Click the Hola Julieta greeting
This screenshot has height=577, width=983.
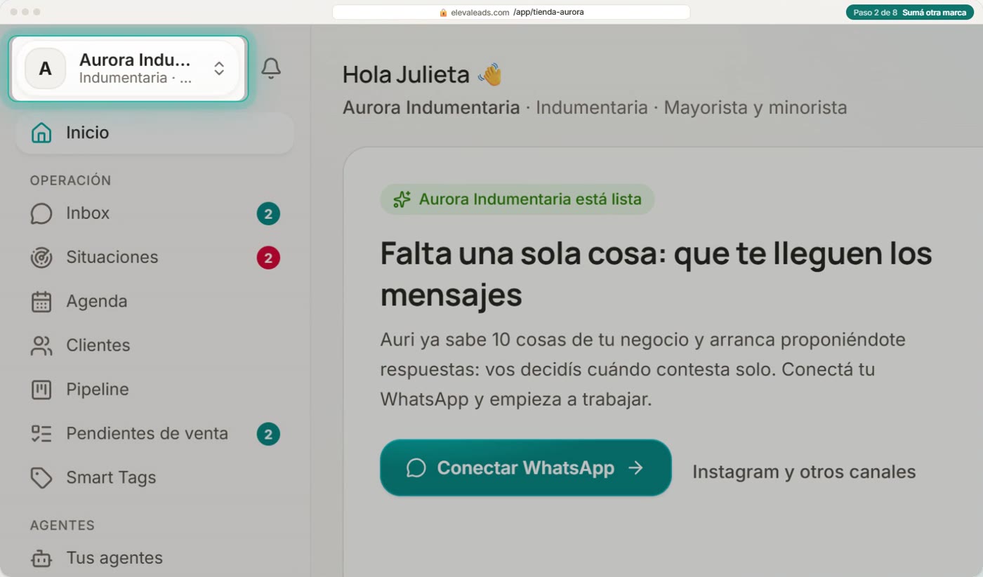[x=423, y=74]
